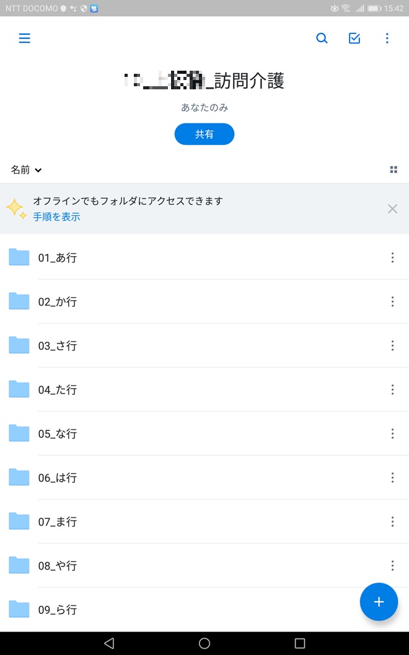The width and height of the screenshot is (409, 655).
Task: Tap the blue 共有 share button
Action: pyautogui.click(x=205, y=134)
